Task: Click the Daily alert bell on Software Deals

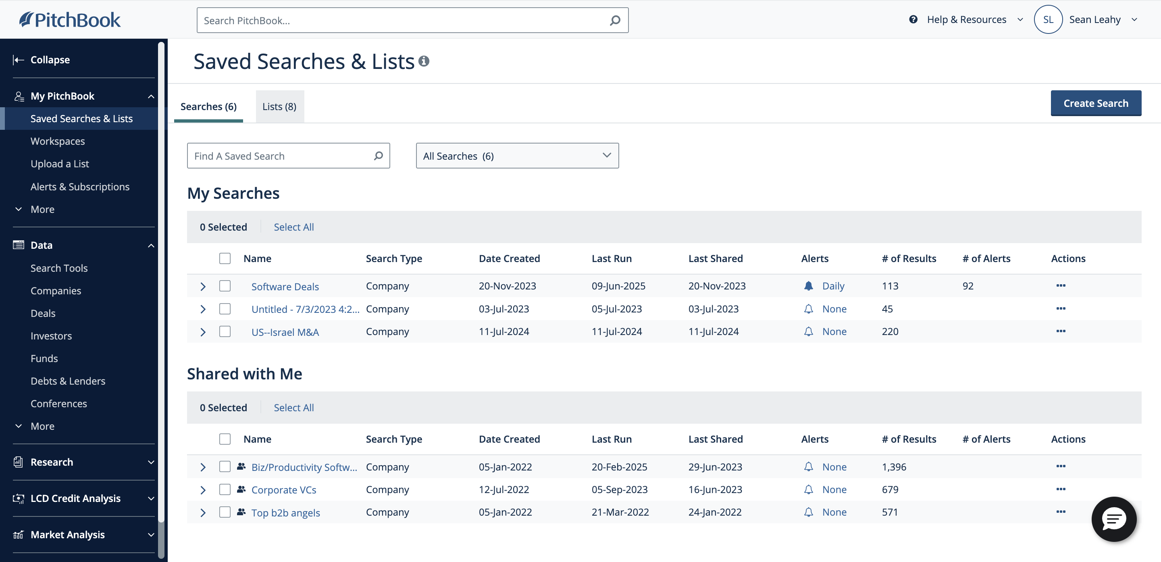Action: tap(809, 286)
